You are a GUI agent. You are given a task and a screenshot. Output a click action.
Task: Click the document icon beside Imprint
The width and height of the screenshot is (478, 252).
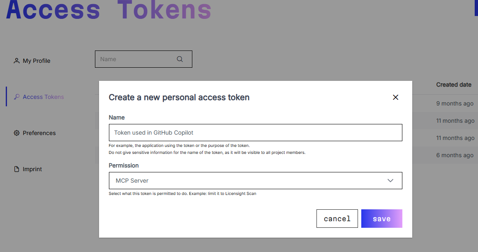tap(16, 169)
